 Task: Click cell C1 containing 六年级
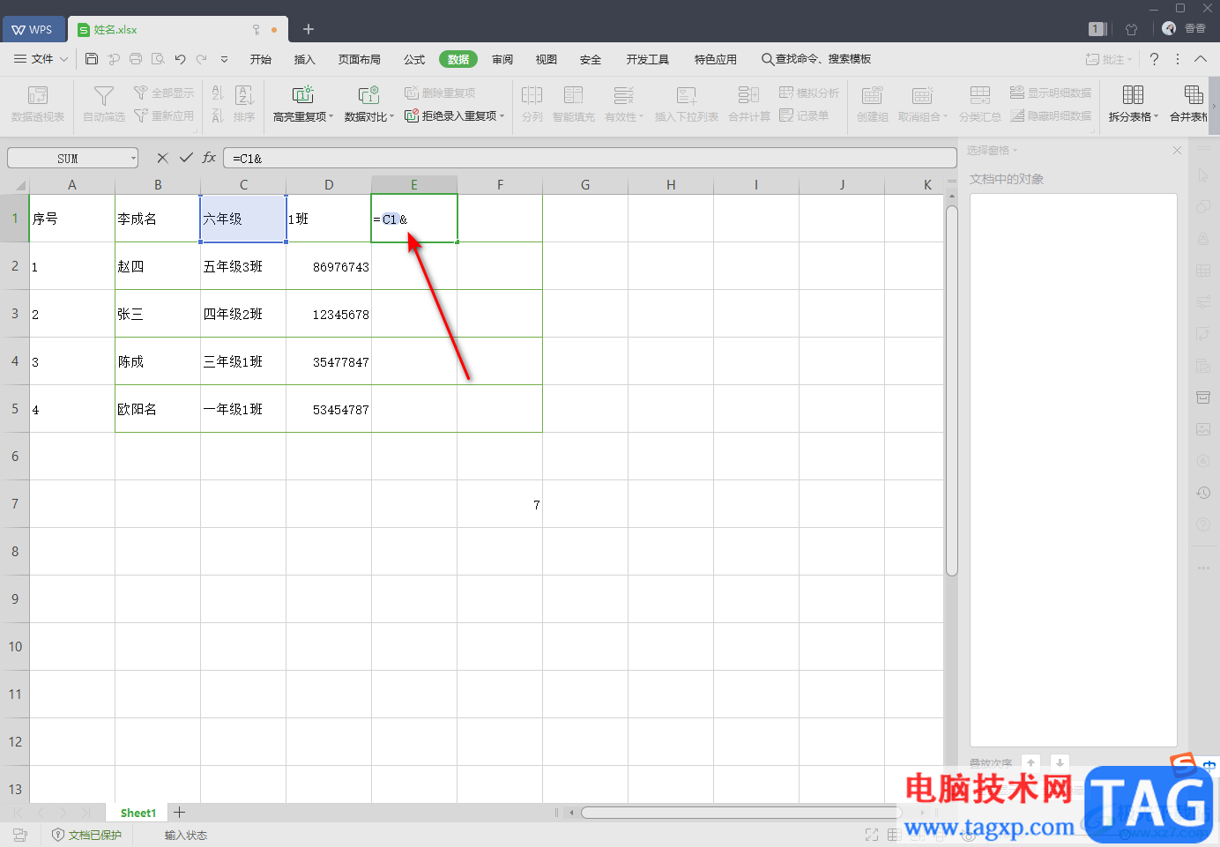tap(243, 219)
